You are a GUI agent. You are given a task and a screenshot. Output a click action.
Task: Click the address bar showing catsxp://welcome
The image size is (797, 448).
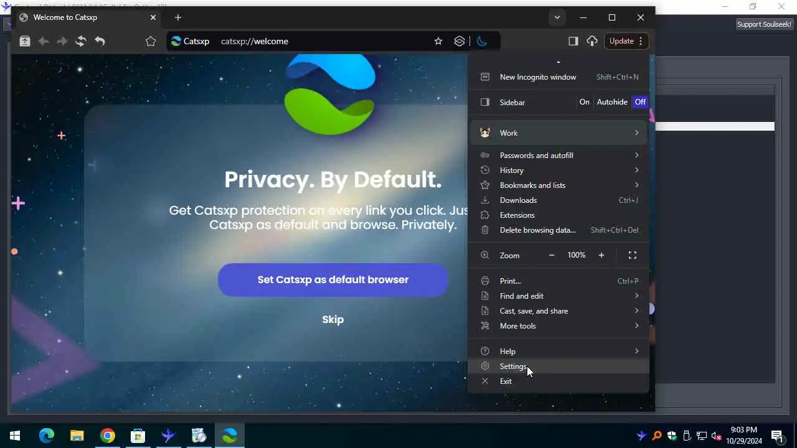(324, 41)
